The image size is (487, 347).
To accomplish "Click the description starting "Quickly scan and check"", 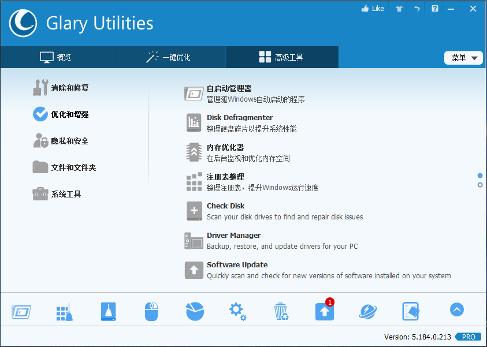I will coord(329,276).
